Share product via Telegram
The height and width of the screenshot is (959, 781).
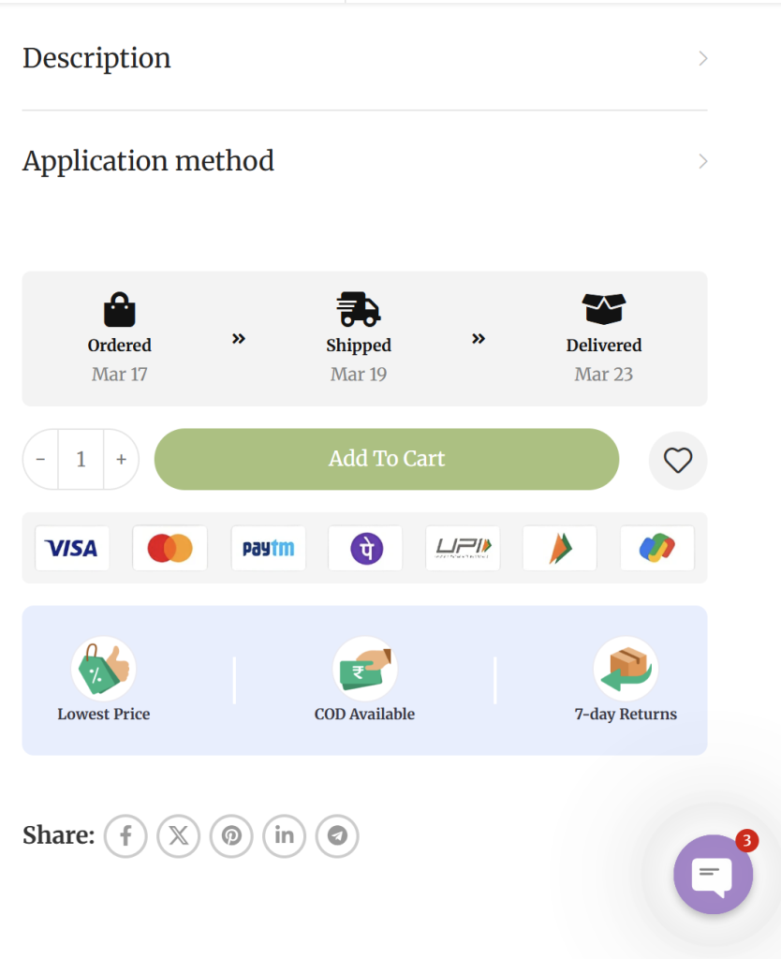pos(337,835)
